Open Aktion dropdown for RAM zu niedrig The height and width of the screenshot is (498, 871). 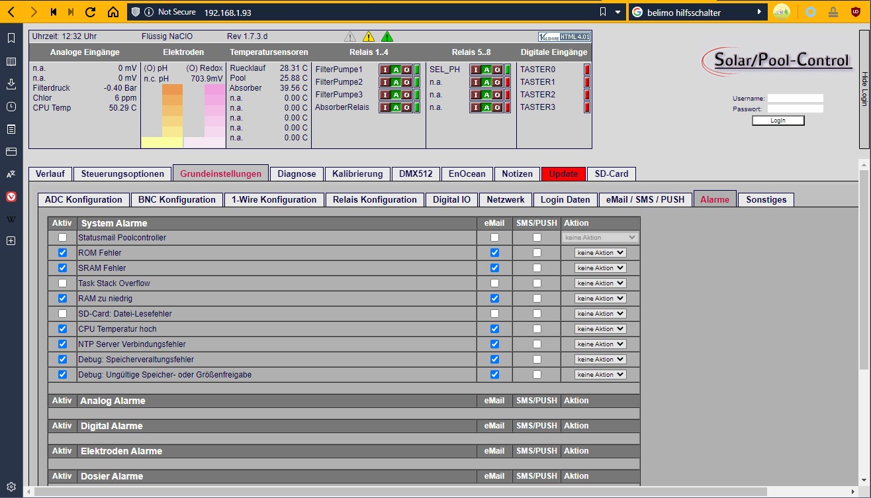pyautogui.click(x=600, y=298)
